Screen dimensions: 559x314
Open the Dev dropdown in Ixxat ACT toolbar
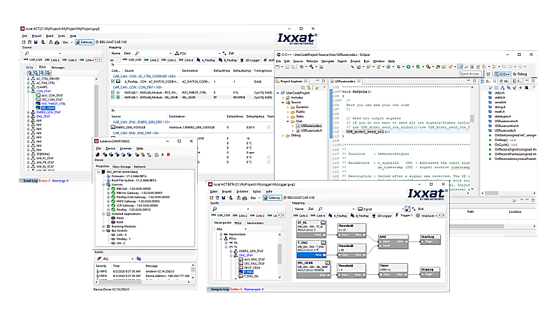(66, 42)
